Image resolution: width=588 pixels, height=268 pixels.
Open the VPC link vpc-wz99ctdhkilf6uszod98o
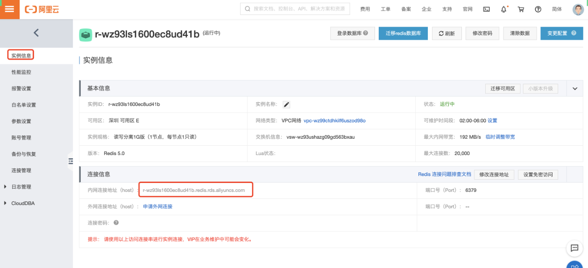pyautogui.click(x=334, y=120)
